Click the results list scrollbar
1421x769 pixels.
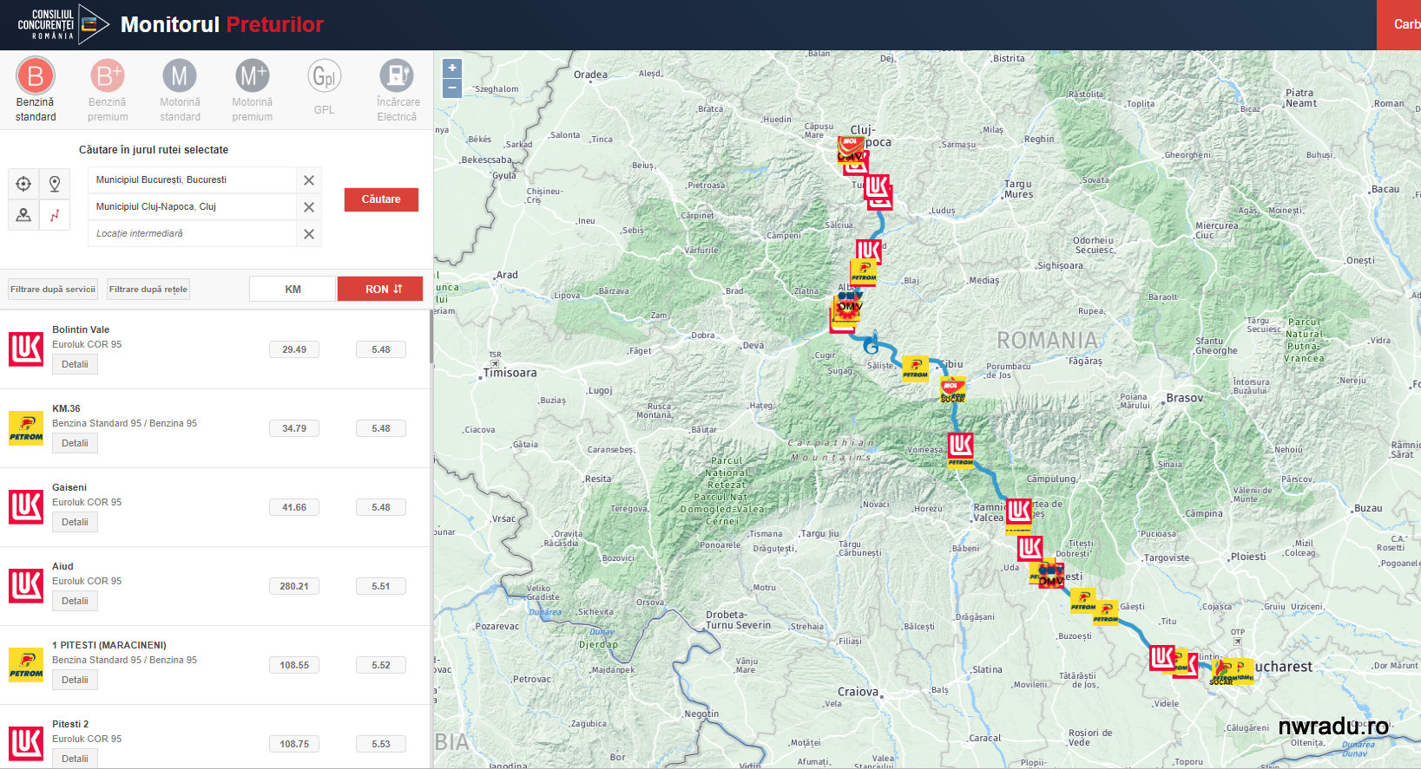[431, 338]
